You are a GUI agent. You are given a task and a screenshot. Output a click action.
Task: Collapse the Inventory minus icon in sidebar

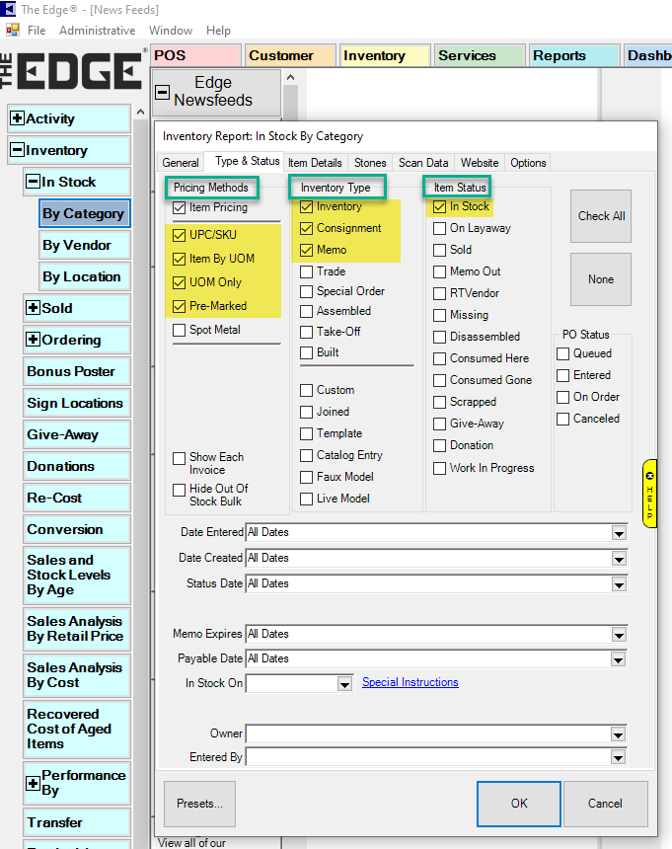coord(17,151)
